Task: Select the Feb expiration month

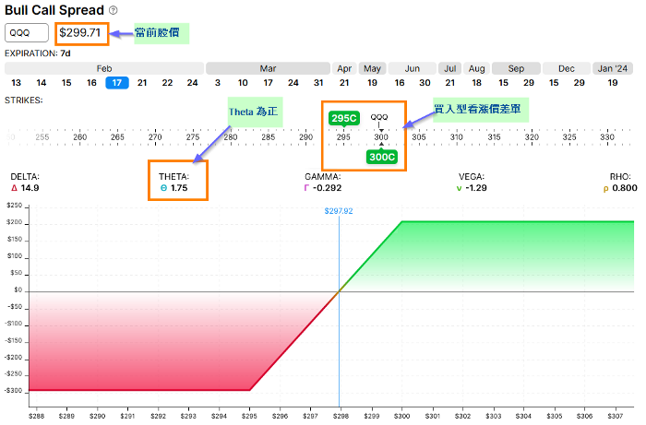Action: tap(104, 68)
